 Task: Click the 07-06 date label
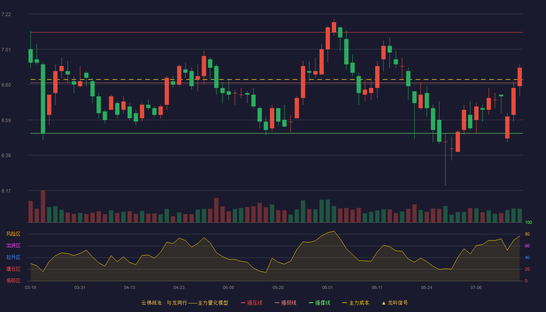pyautogui.click(x=476, y=287)
